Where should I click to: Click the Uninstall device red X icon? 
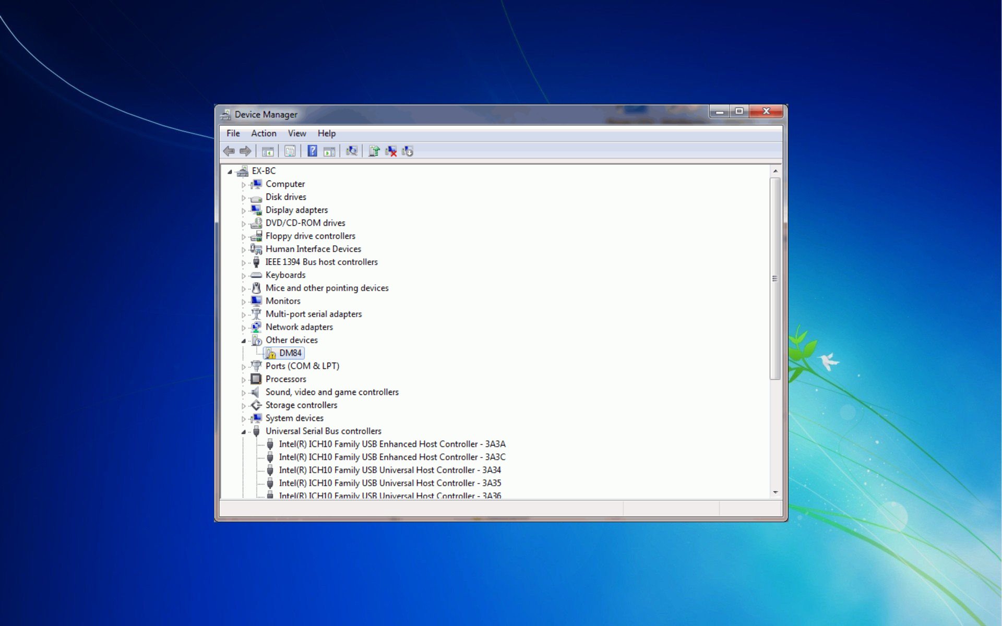(x=391, y=151)
